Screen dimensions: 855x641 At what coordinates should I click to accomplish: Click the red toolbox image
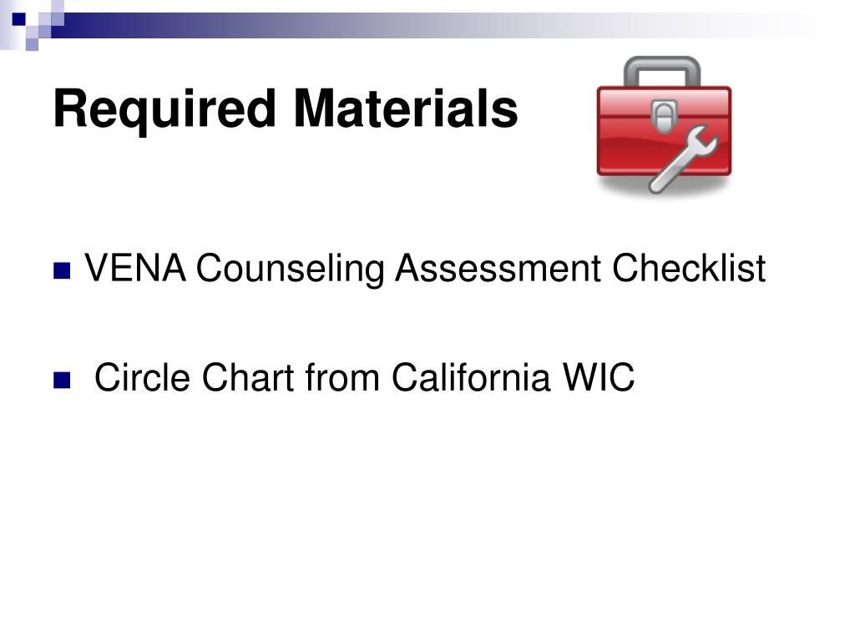click(x=664, y=125)
